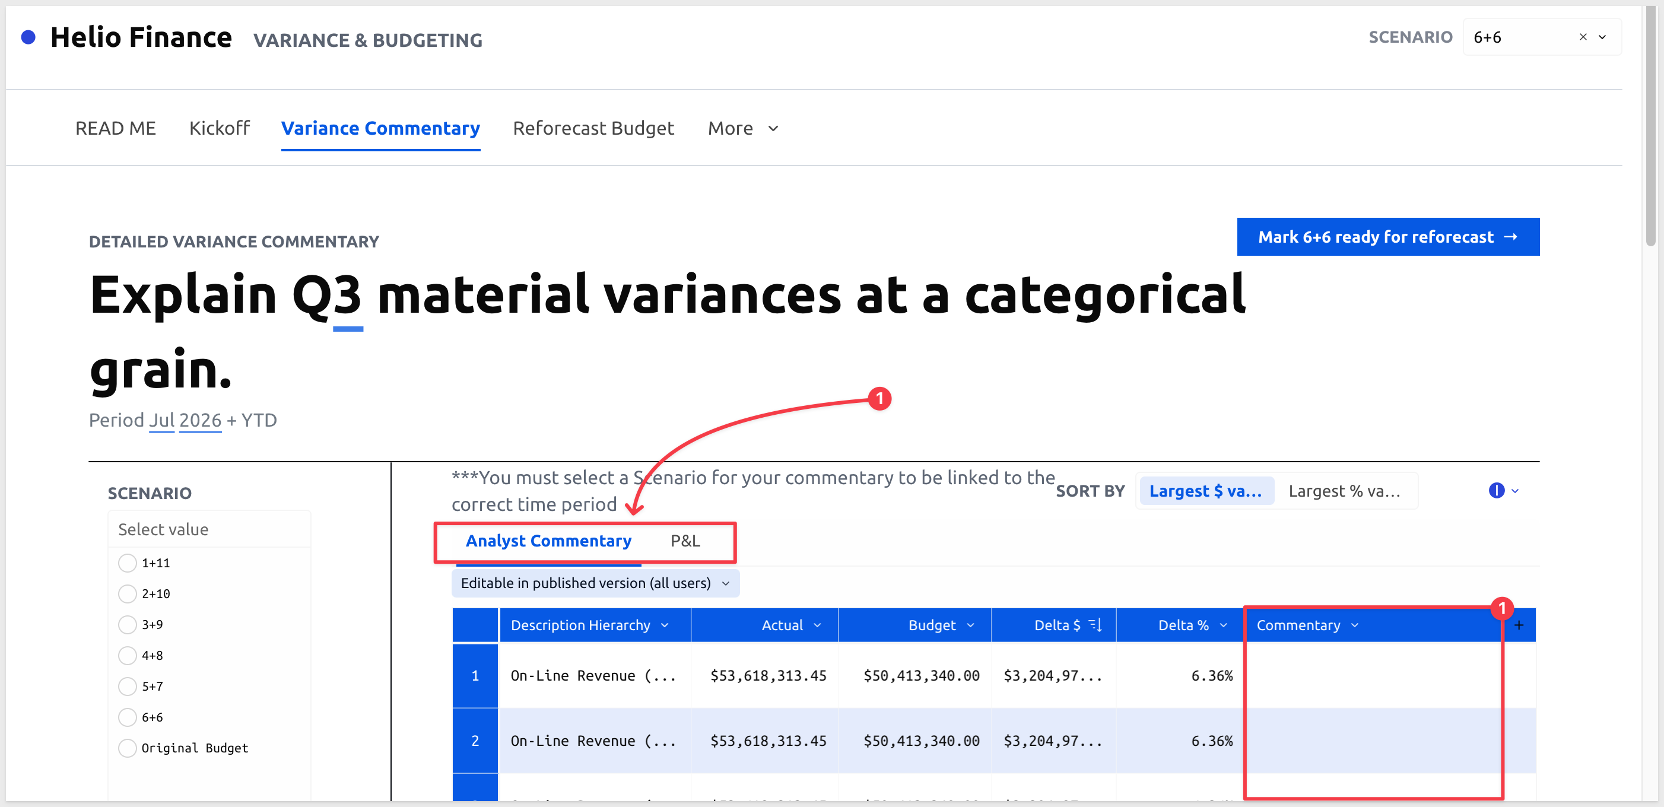
Task: Click Mark 6+6 ready for reforecast
Action: click(1387, 237)
